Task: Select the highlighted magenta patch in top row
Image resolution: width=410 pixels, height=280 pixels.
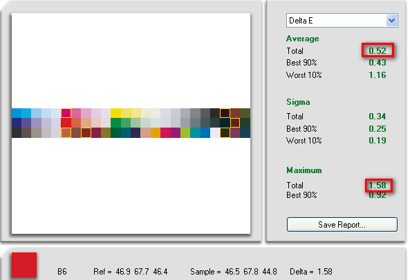Action: [66, 113]
